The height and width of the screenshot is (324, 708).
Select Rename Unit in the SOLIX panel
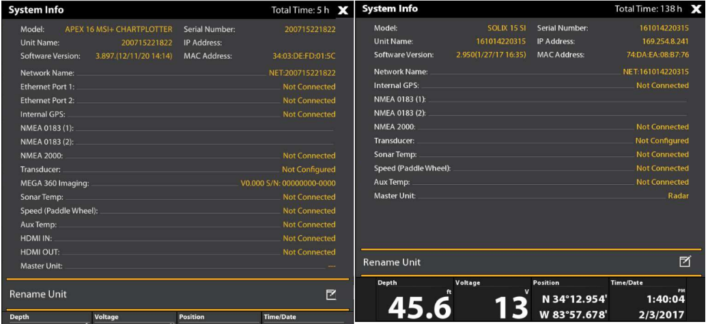531,262
